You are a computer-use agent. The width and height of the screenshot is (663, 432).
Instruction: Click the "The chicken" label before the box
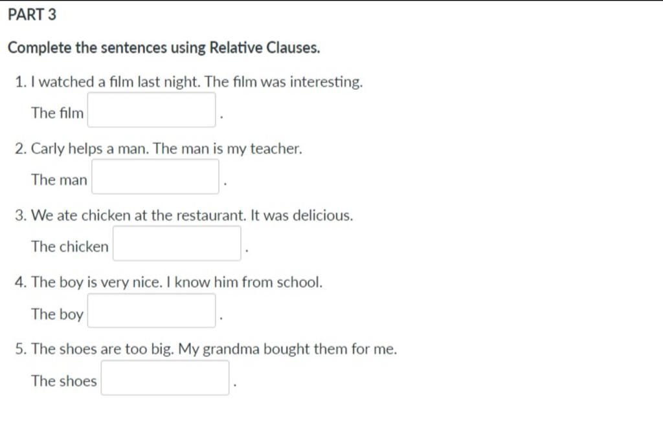(70, 246)
